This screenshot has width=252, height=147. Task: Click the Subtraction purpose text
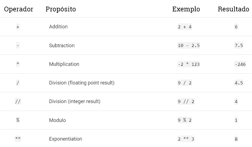tap(62, 46)
